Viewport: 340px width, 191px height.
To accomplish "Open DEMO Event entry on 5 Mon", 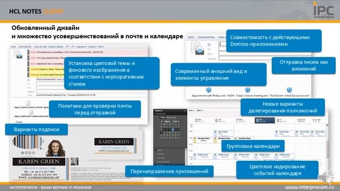I will tap(203, 156).
